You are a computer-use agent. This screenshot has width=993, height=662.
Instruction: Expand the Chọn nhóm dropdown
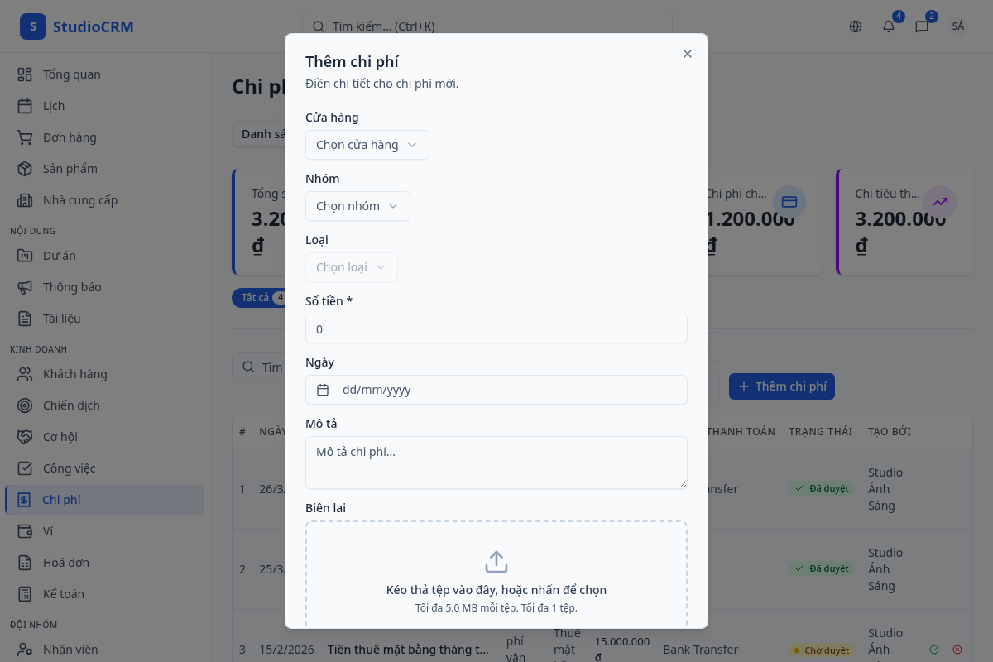pos(357,206)
